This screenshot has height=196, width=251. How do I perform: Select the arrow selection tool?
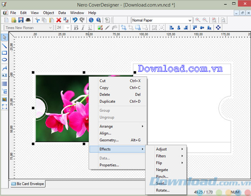(x=4, y=37)
